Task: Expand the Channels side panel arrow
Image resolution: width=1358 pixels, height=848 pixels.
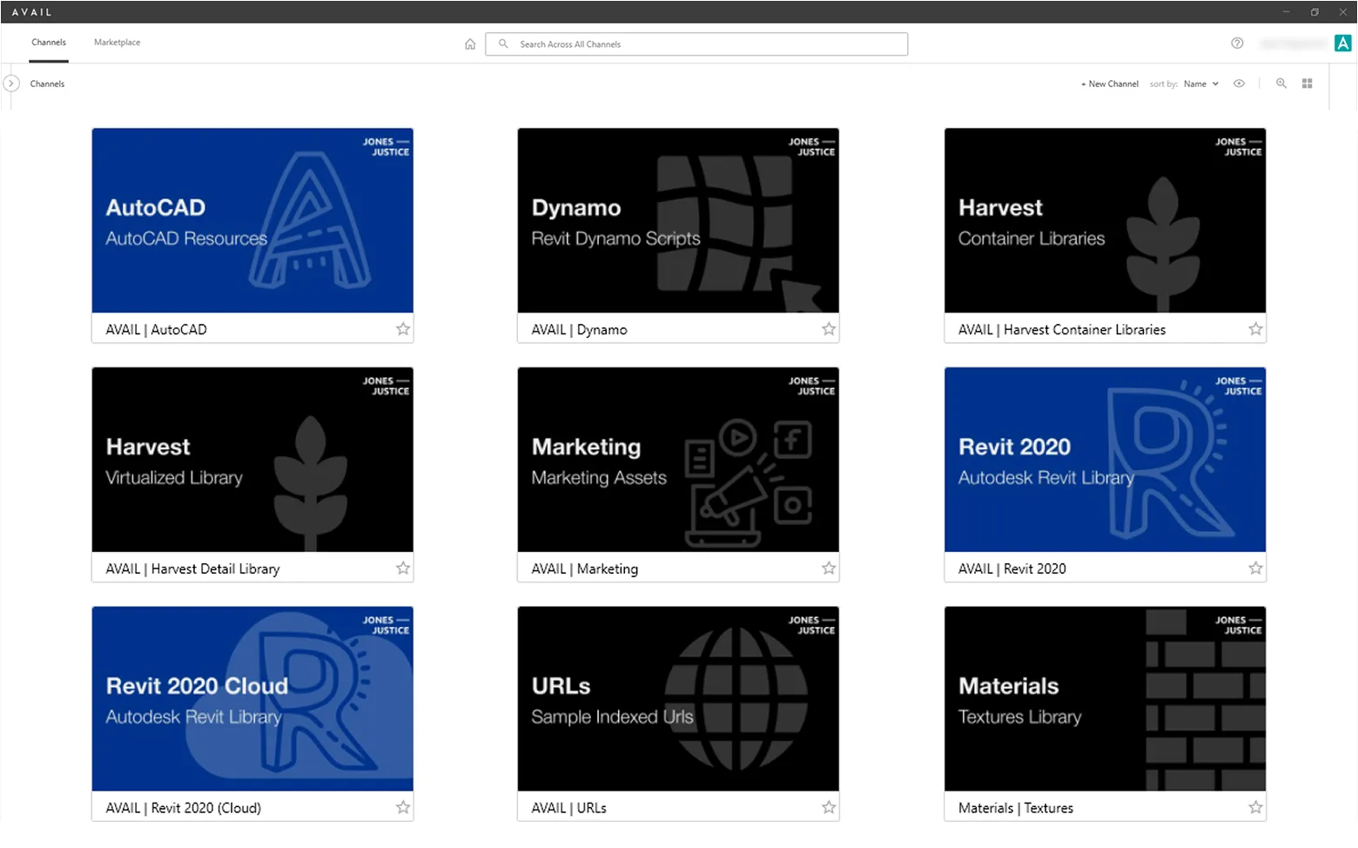Action: (x=11, y=84)
